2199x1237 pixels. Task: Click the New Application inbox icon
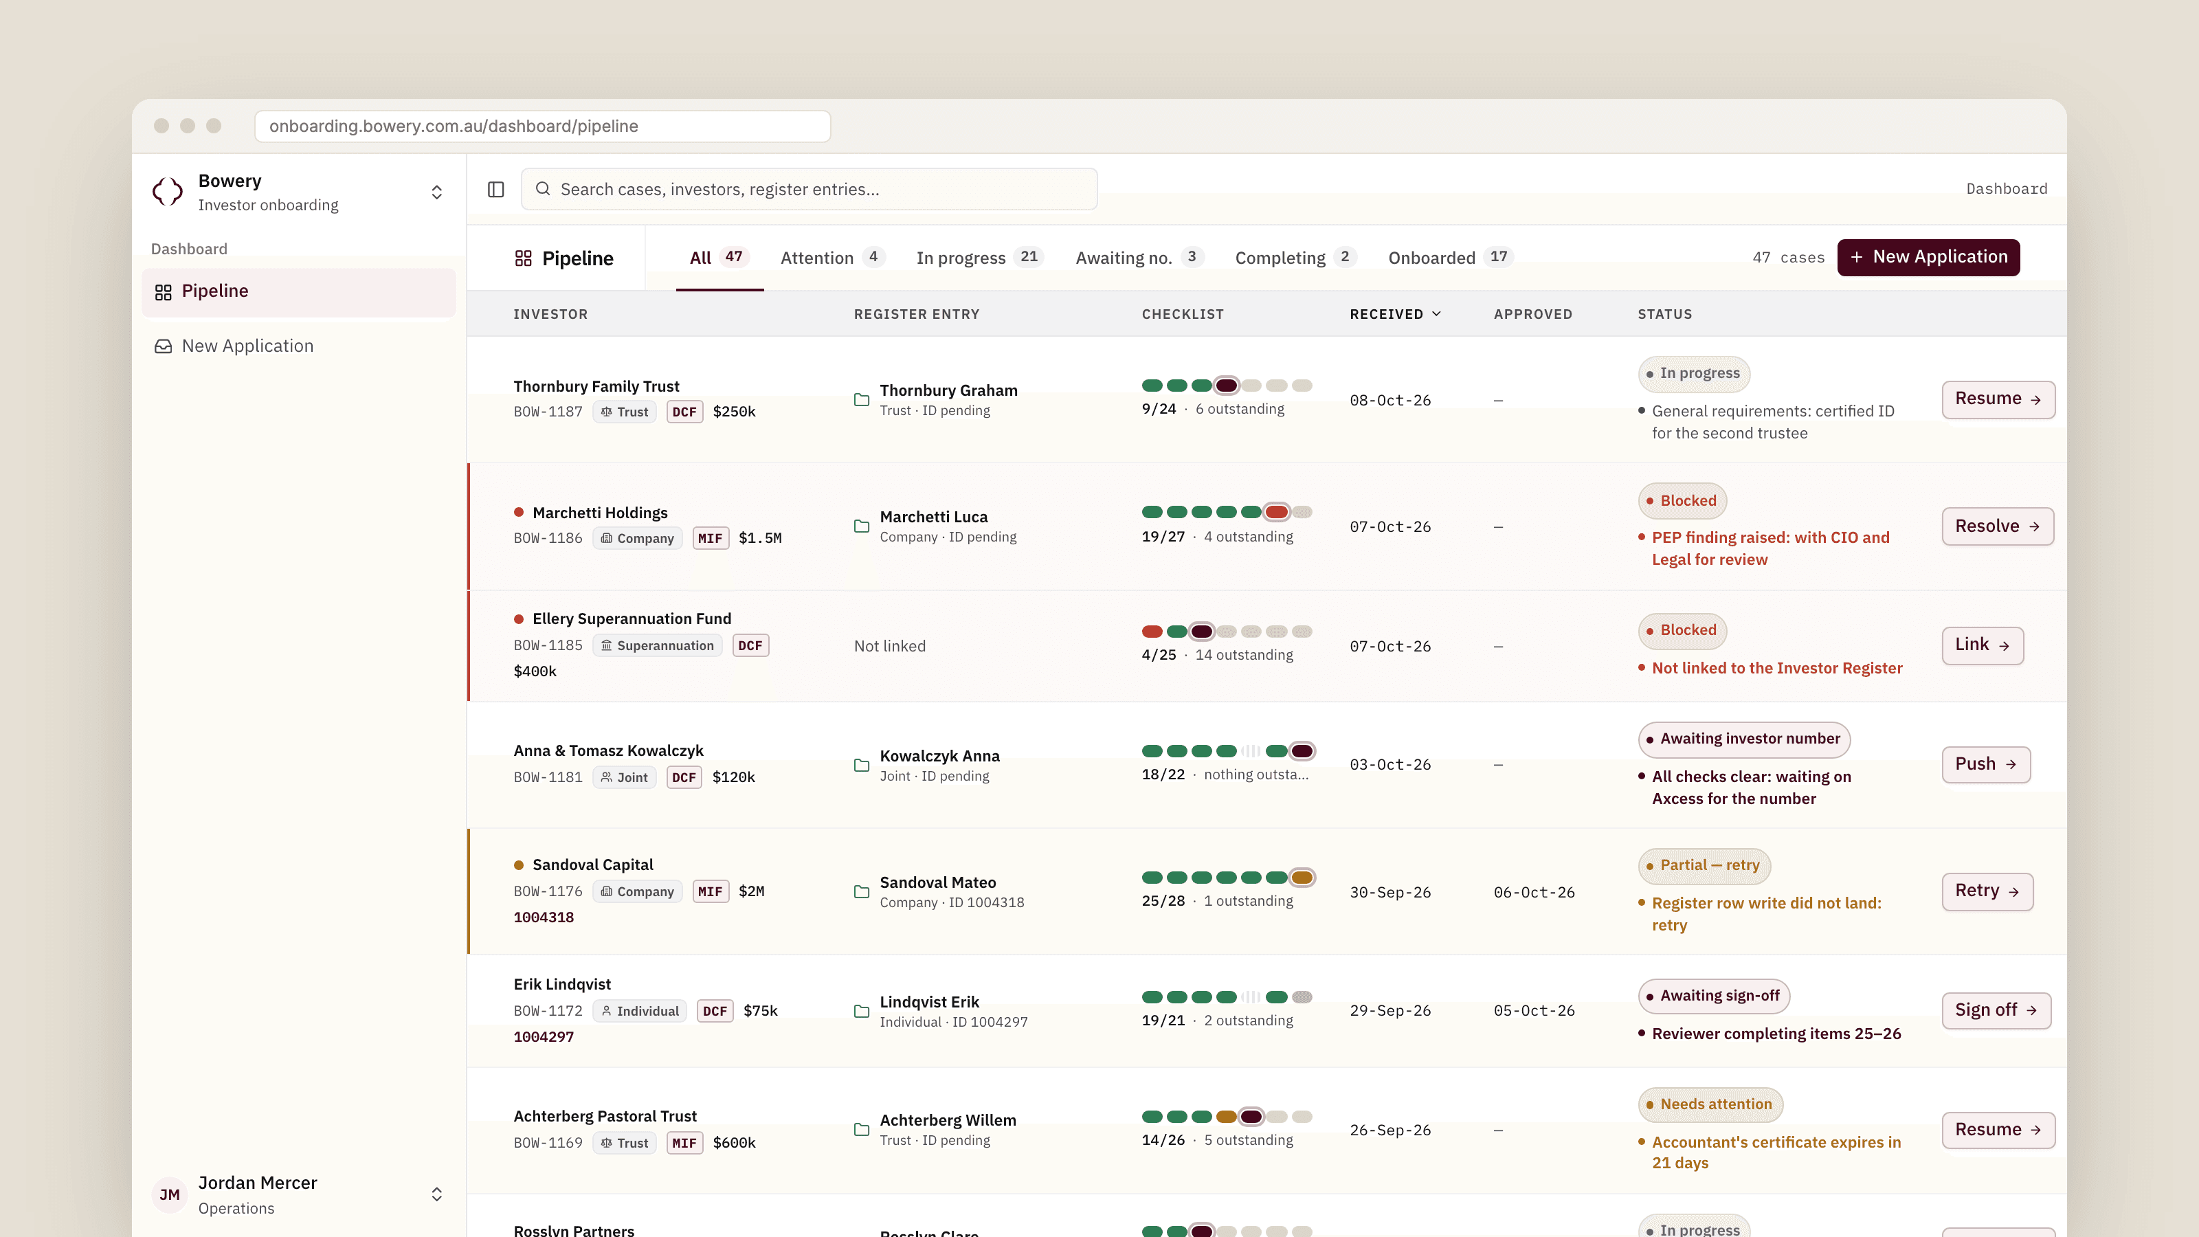[x=163, y=346]
